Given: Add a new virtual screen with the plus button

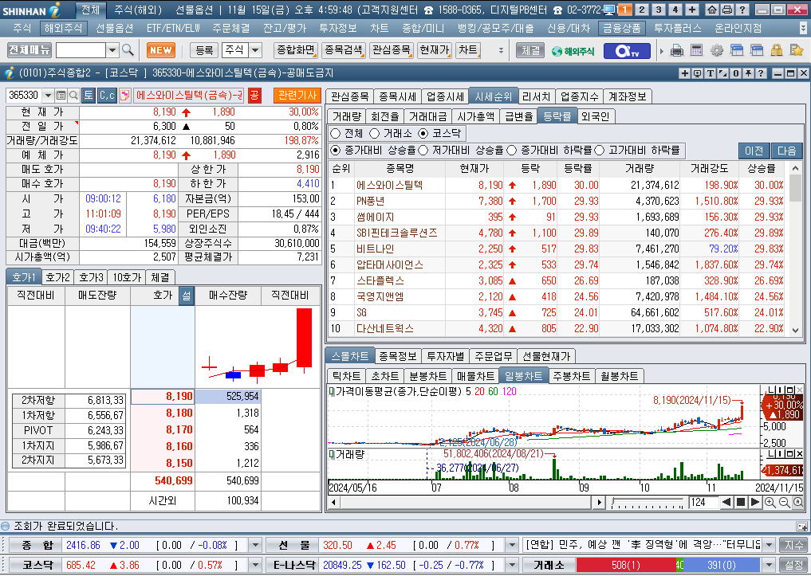Looking at the screenshot, I should [x=692, y=10].
